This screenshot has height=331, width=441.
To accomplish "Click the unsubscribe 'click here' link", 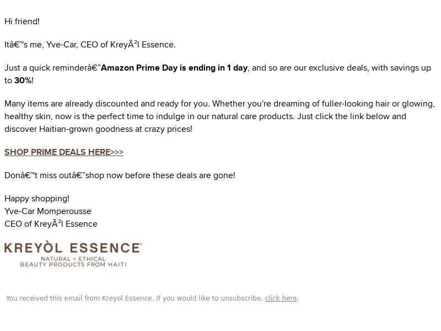I will (x=281, y=298).
